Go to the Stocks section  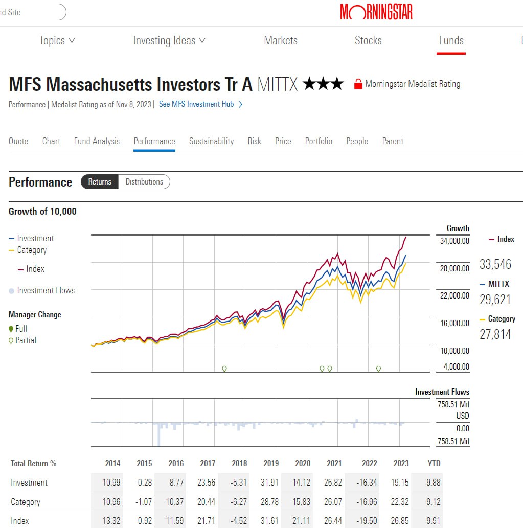(x=368, y=41)
